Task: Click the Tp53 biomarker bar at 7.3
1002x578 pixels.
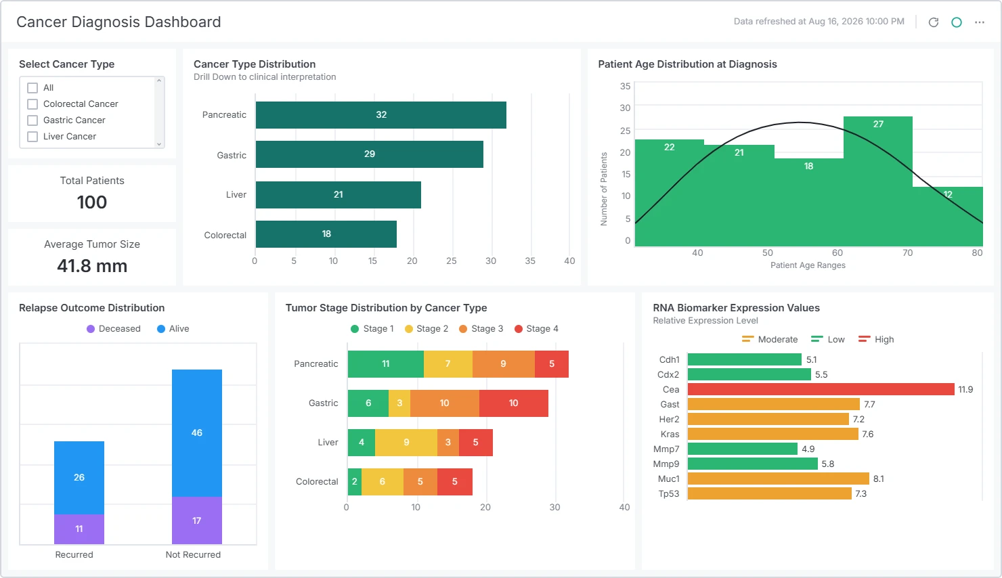Action: [770, 493]
